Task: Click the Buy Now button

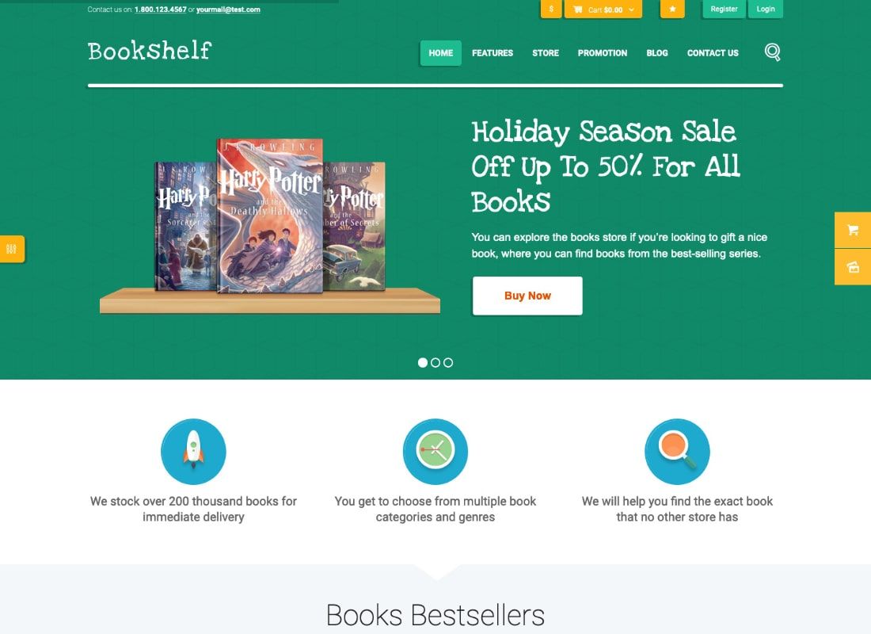Action: tap(527, 296)
